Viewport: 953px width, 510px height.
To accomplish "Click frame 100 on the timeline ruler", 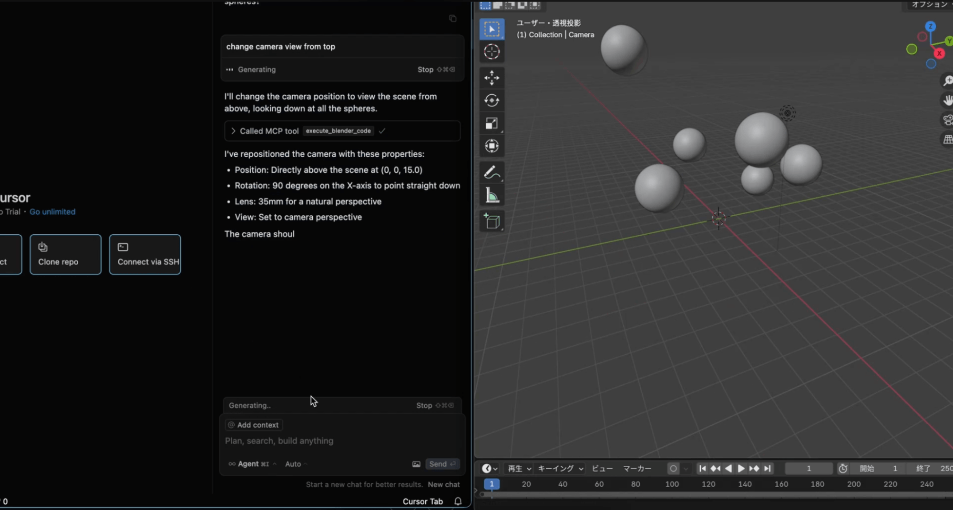I will coord(672,484).
